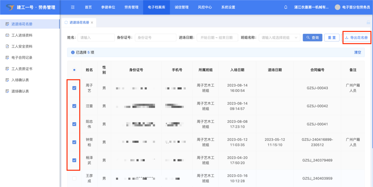Click the 工人安全资料 sidebar icon
This screenshot has height=187, width=373.
[7, 47]
